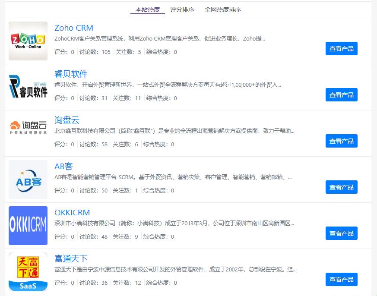Screen dimensions: 377x296
Task: Click 综合热度：0 in 睿贝软件 row
Action: (x=162, y=98)
